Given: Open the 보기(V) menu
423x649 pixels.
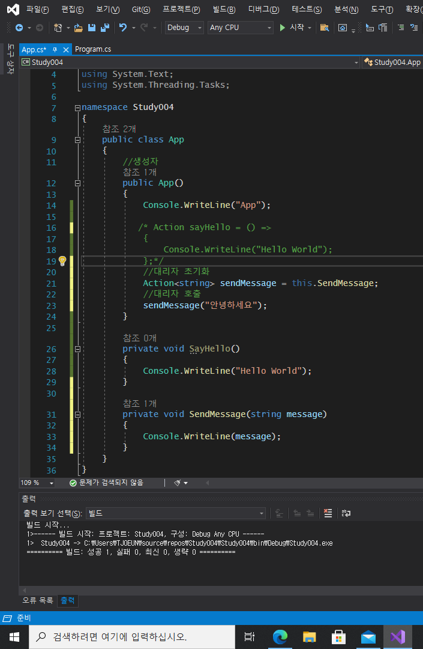Looking at the screenshot, I should [x=108, y=9].
